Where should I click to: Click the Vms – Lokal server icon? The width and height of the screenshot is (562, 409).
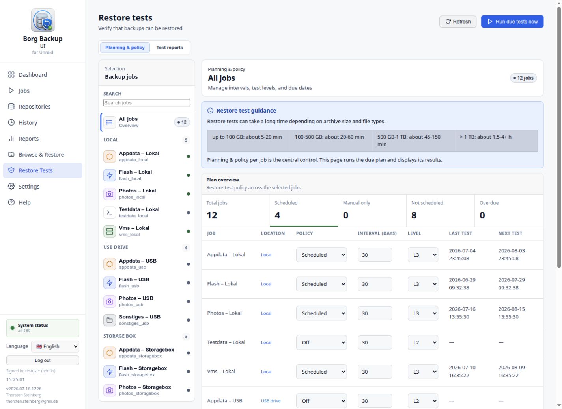110,231
